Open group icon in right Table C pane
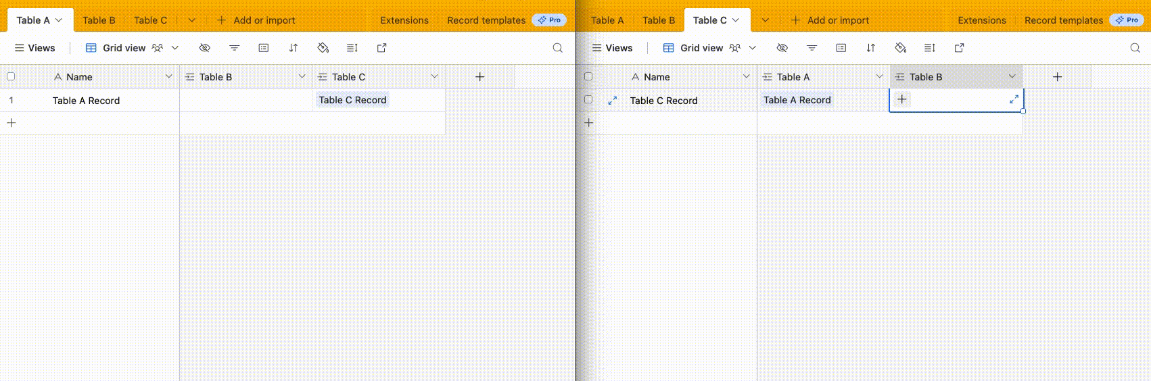 pyautogui.click(x=841, y=48)
